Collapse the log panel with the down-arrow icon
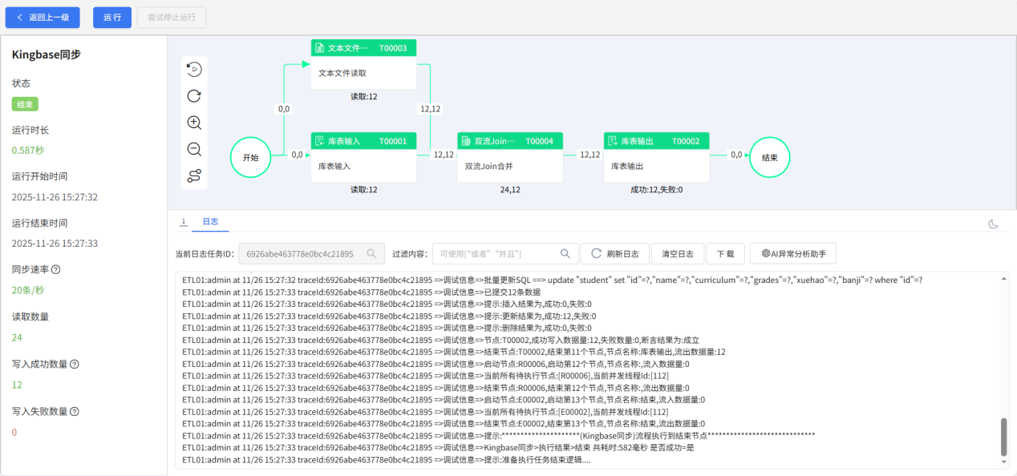1017x476 pixels. pyautogui.click(x=183, y=222)
